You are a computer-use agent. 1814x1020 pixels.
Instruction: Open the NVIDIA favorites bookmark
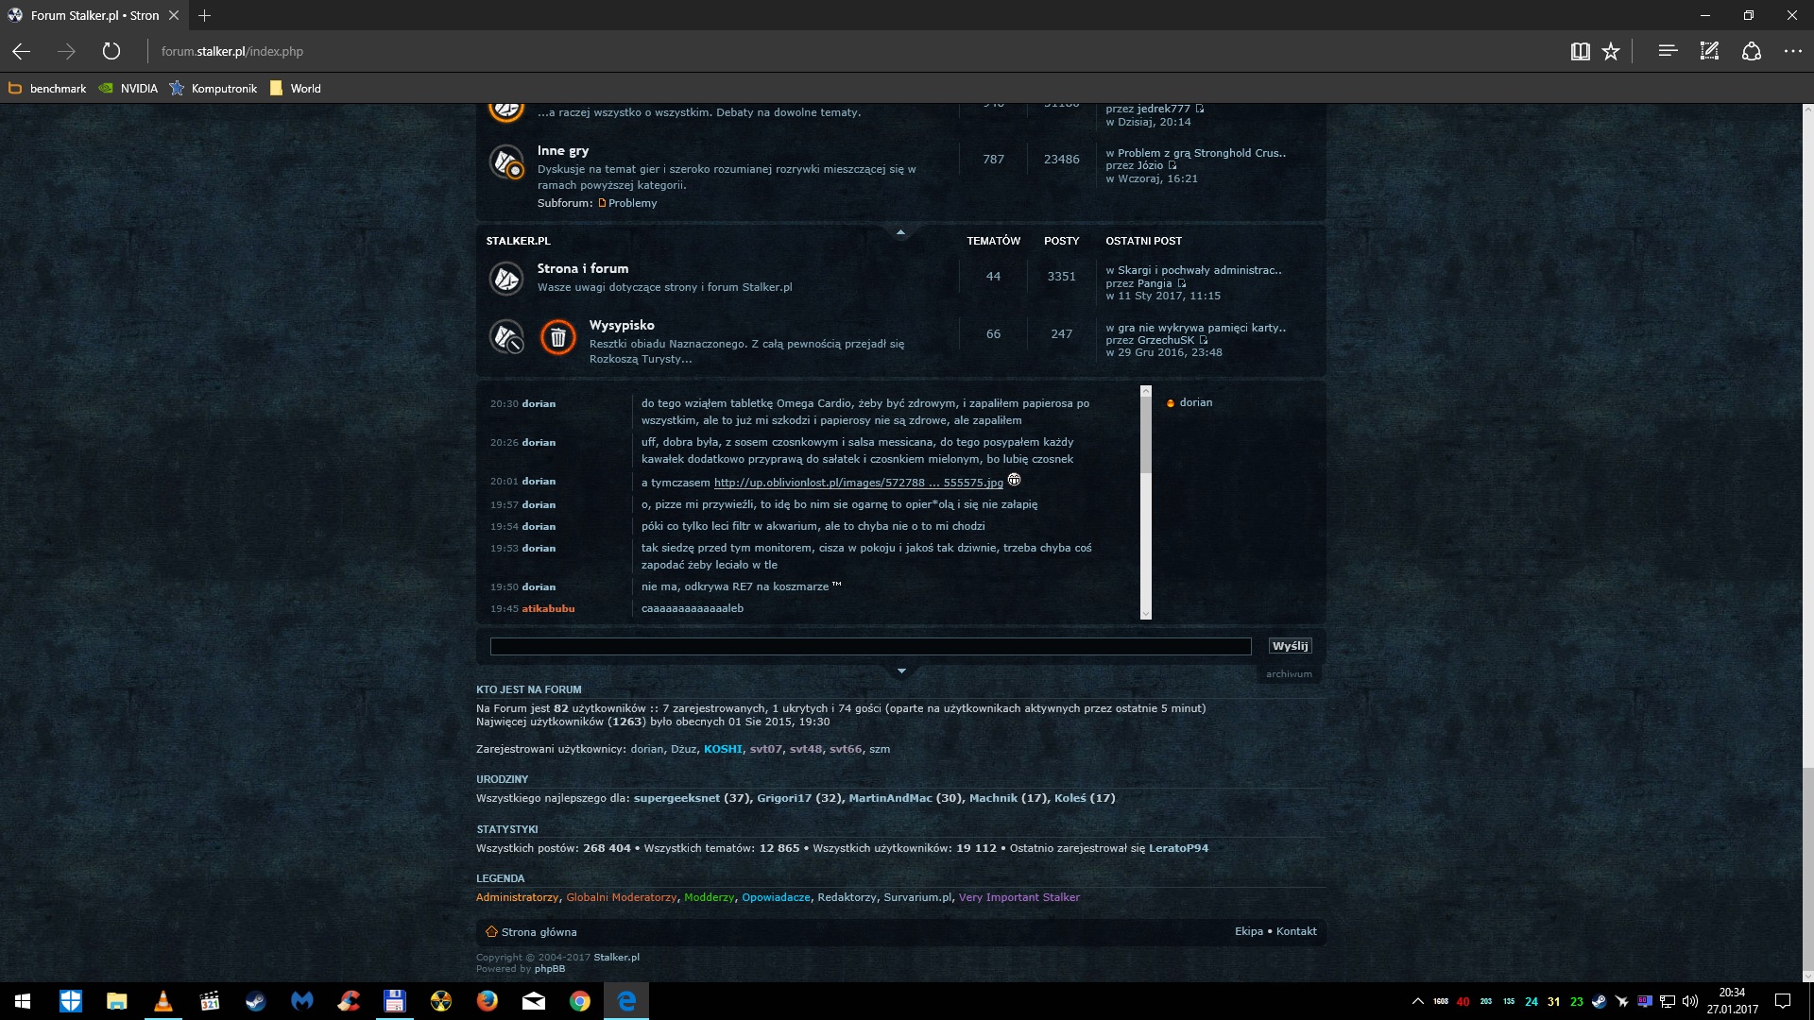128,89
